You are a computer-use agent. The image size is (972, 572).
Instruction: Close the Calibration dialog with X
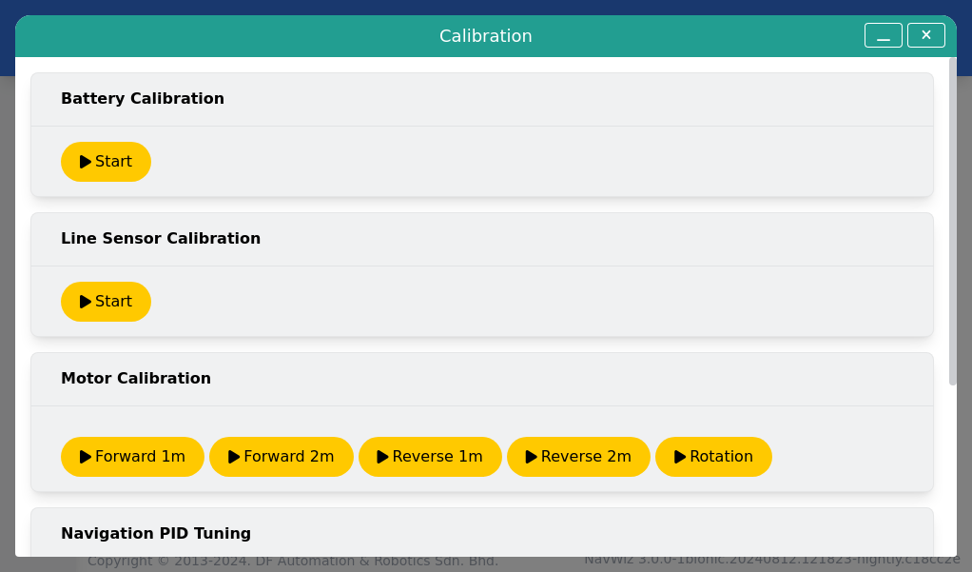926,35
